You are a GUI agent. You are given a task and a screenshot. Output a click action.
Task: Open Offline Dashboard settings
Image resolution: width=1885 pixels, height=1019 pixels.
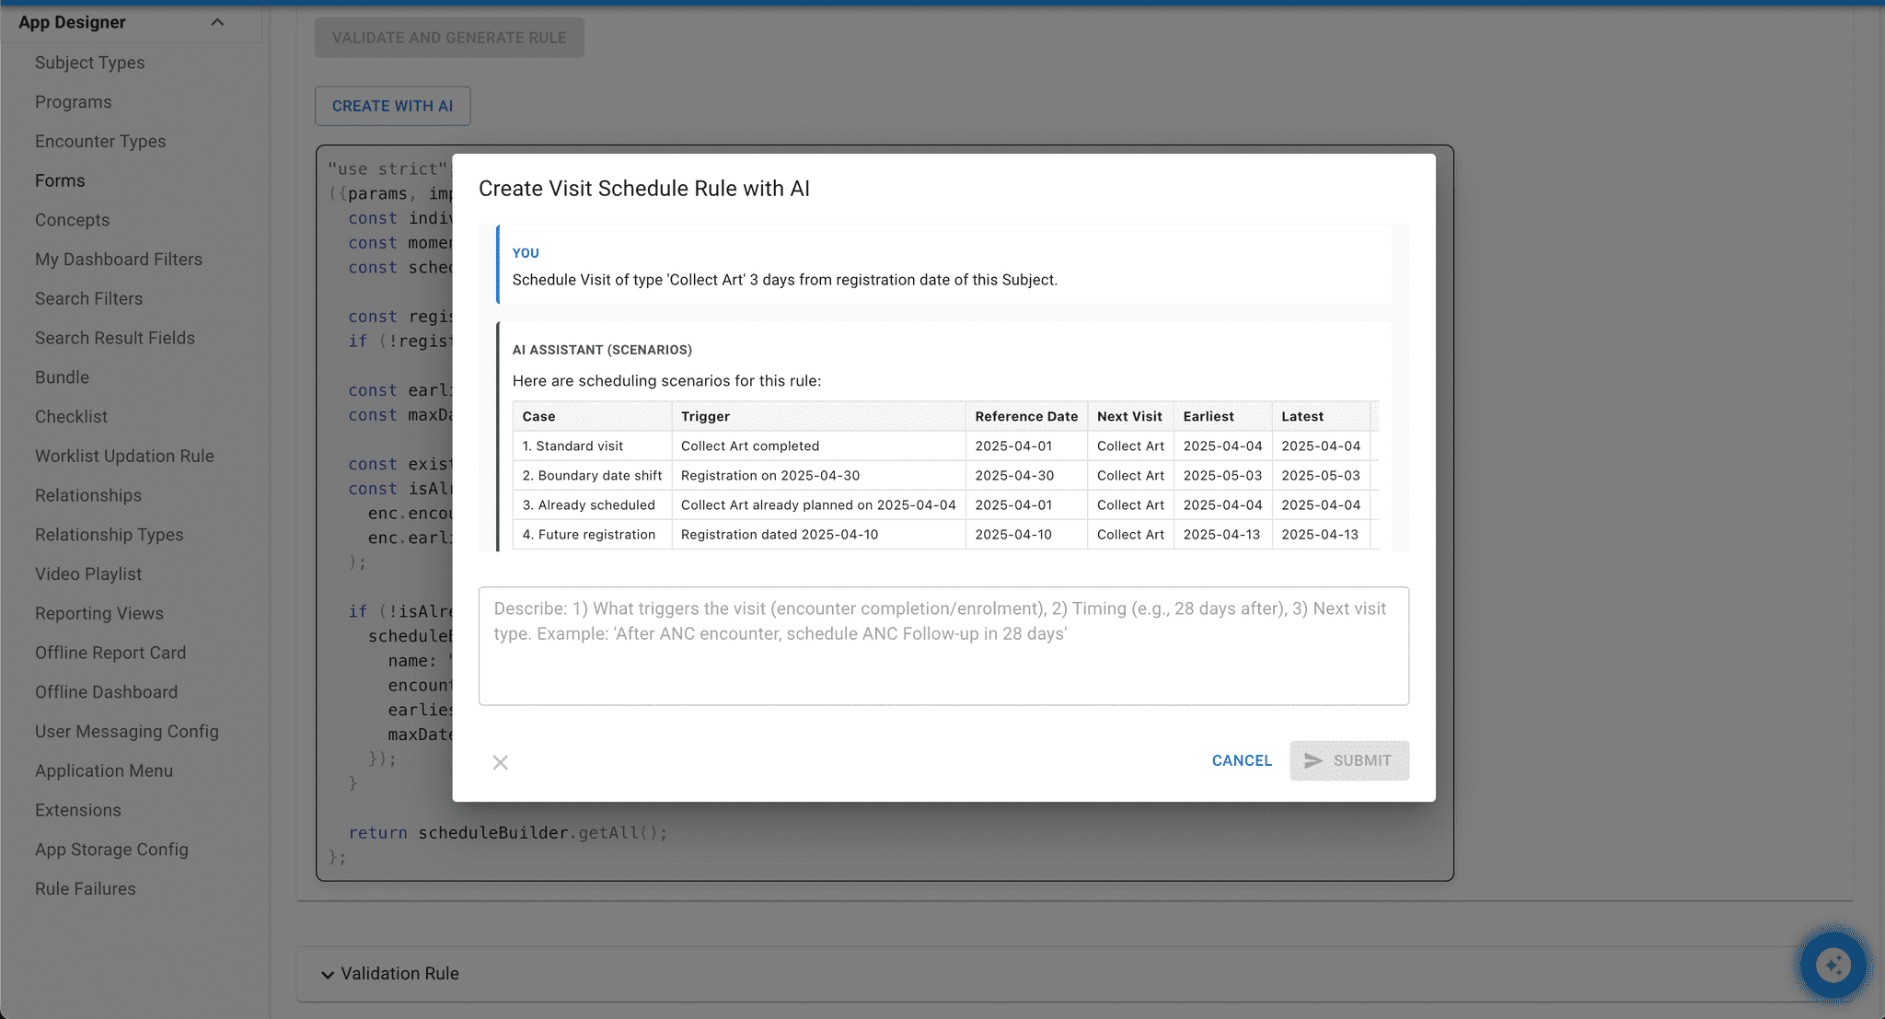click(x=106, y=691)
